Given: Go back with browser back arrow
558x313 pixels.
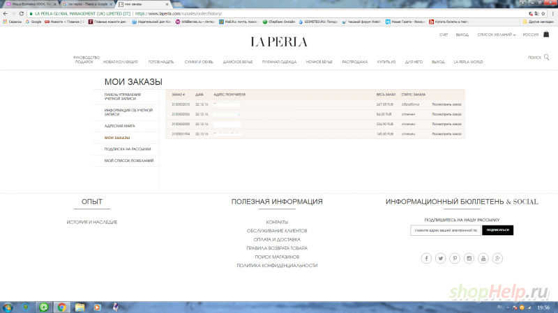Looking at the screenshot, I should [5, 13].
